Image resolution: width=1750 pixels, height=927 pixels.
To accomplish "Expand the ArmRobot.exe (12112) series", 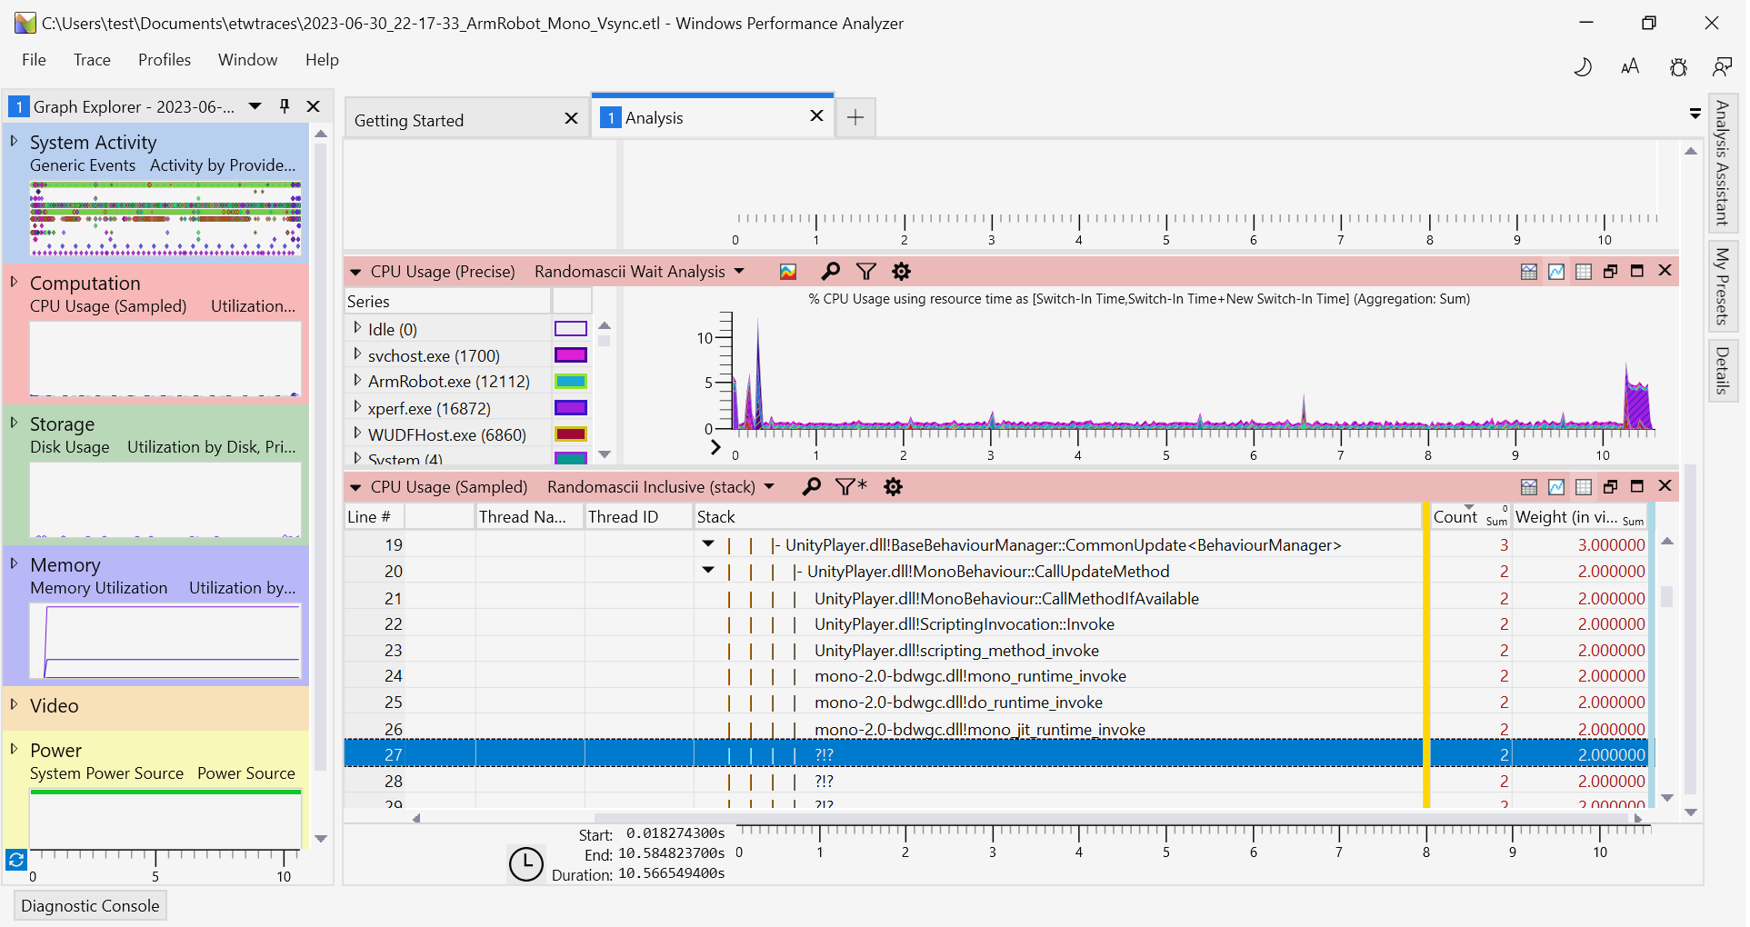I will pos(357,381).
